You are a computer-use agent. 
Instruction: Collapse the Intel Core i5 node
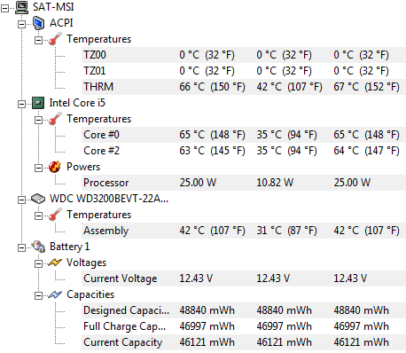pyautogui.click(x=21, y=104)
